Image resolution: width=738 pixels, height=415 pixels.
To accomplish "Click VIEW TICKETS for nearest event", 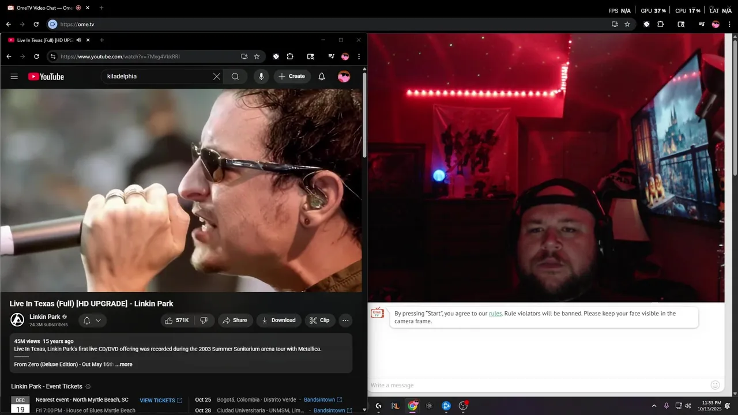I will click(161, 401).
